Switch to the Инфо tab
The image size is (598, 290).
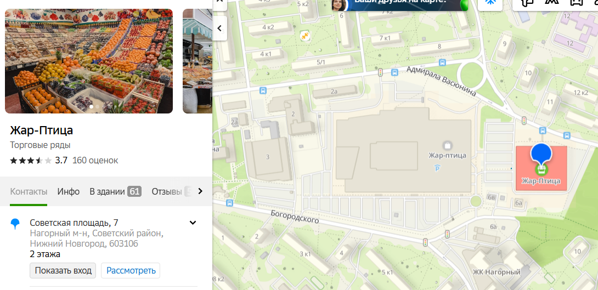68,191
